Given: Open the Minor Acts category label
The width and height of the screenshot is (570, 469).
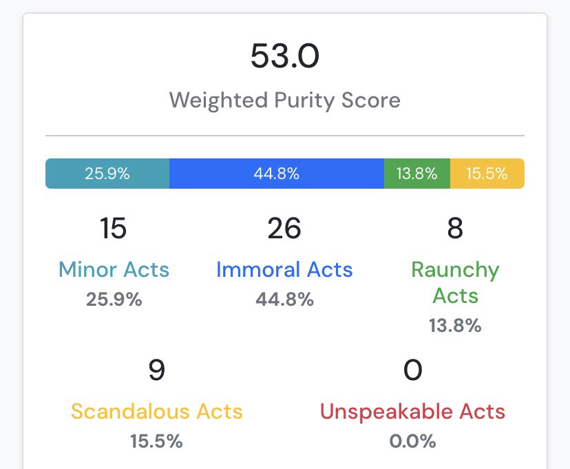Looking at the screenshot, I should [x=114, y=269].
